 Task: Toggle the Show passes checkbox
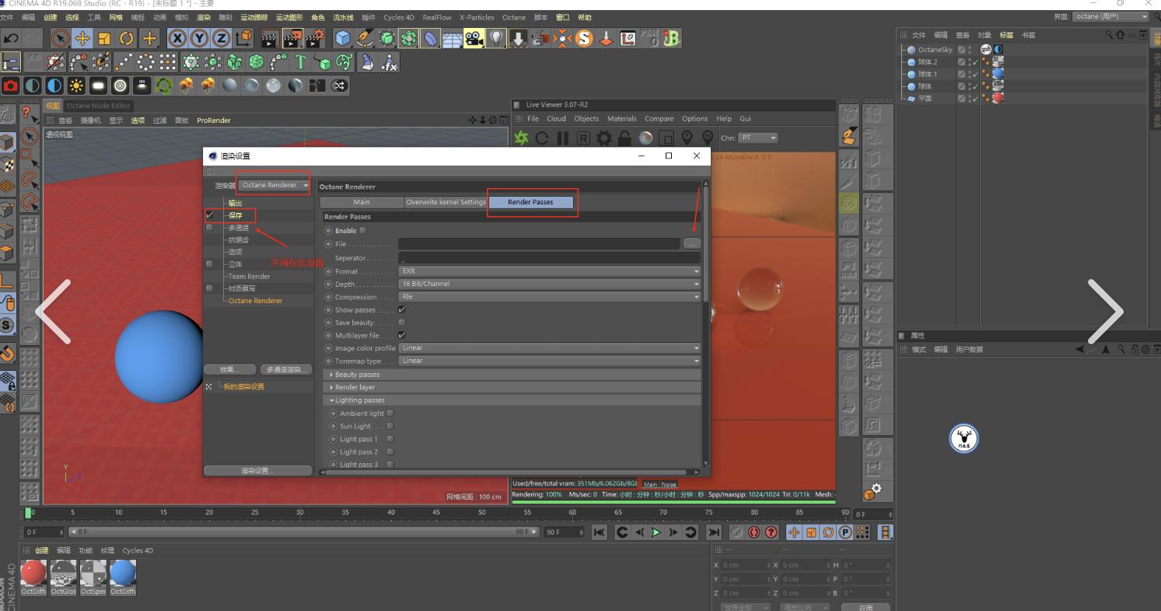coord(402,309)
